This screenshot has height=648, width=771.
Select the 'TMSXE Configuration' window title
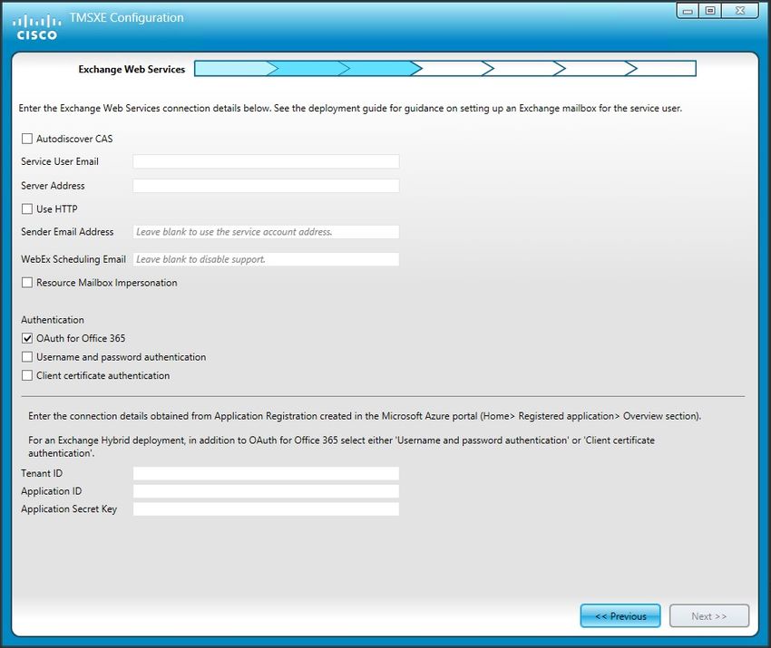coord(126,18)
